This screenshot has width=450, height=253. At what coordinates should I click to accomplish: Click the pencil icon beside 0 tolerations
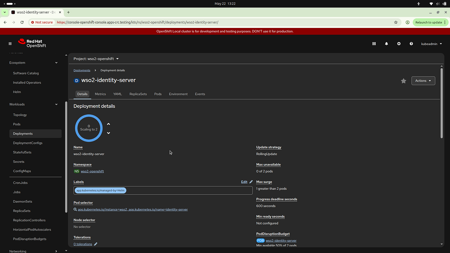(95, 244)
